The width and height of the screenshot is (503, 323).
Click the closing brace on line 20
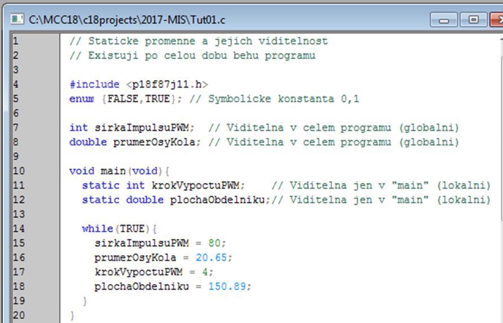tap(72, 315)
